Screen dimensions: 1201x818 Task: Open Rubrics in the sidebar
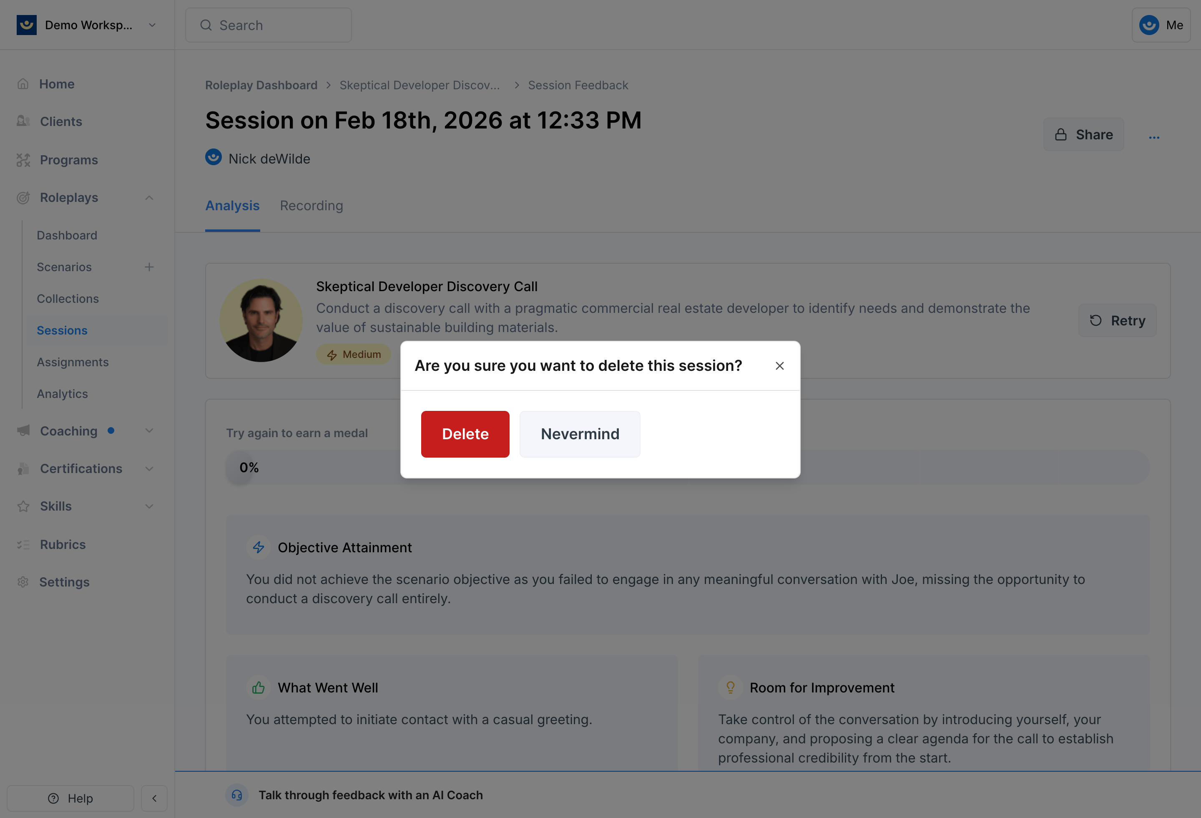tap(63, 544)
